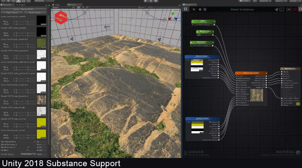Click the Blend Hardness 1 value field

[x=41, y=145]
